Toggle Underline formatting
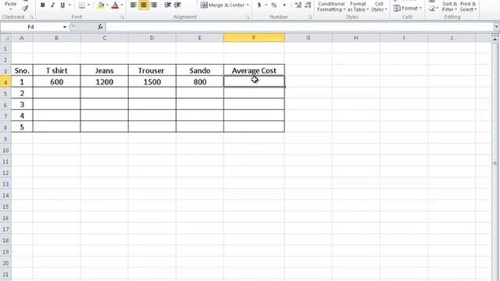Viewport: 500px width, 281px height. [62, 5]
